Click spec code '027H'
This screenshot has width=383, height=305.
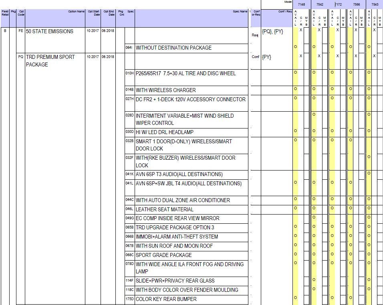click(129, 99)
